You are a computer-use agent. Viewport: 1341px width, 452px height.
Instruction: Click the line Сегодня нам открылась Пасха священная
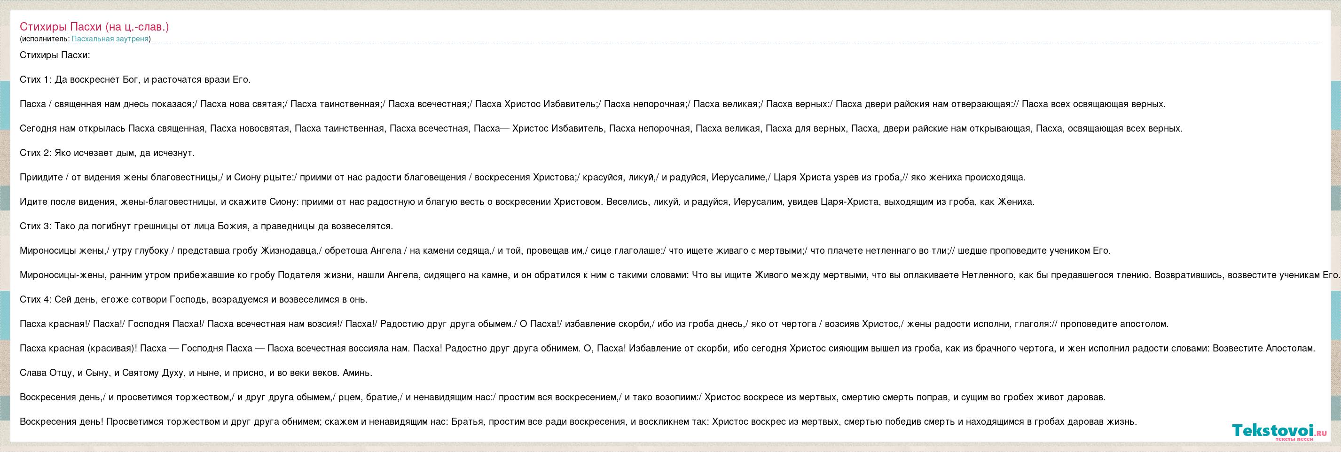(x=601, y=128)
